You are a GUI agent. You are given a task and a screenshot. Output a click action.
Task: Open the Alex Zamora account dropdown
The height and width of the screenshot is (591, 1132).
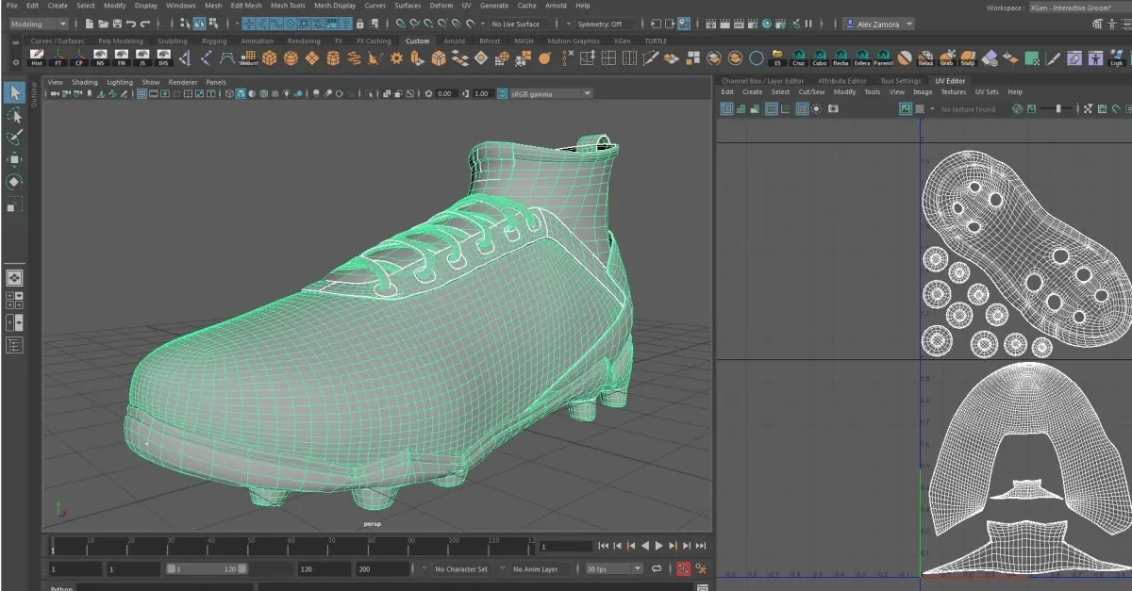click(879, 24)
